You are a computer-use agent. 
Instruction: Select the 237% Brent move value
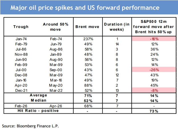click(88, 39)
